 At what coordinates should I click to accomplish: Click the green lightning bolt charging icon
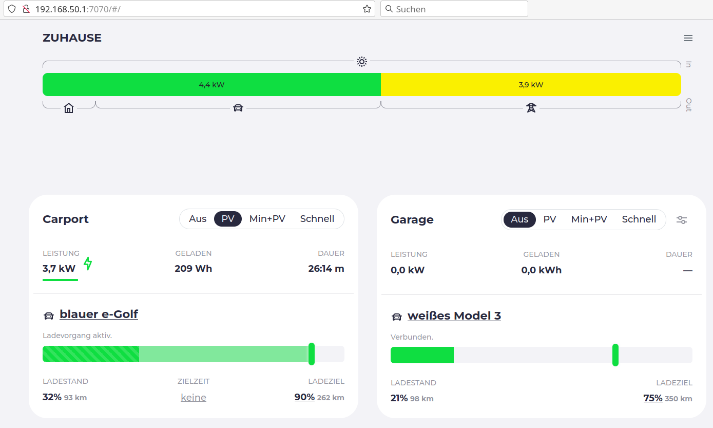pyautogui.click(x=88, y=264)
